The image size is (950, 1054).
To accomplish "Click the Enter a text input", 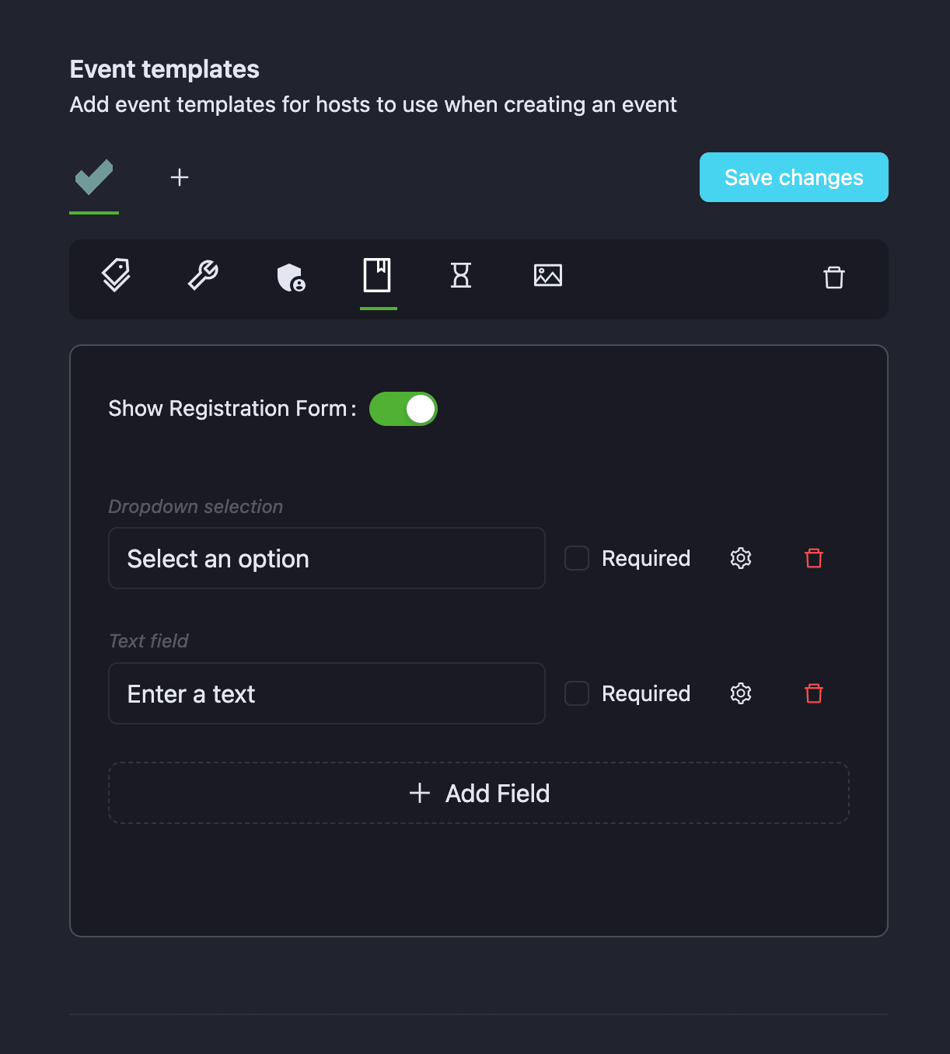I will [x=327, y=693].
